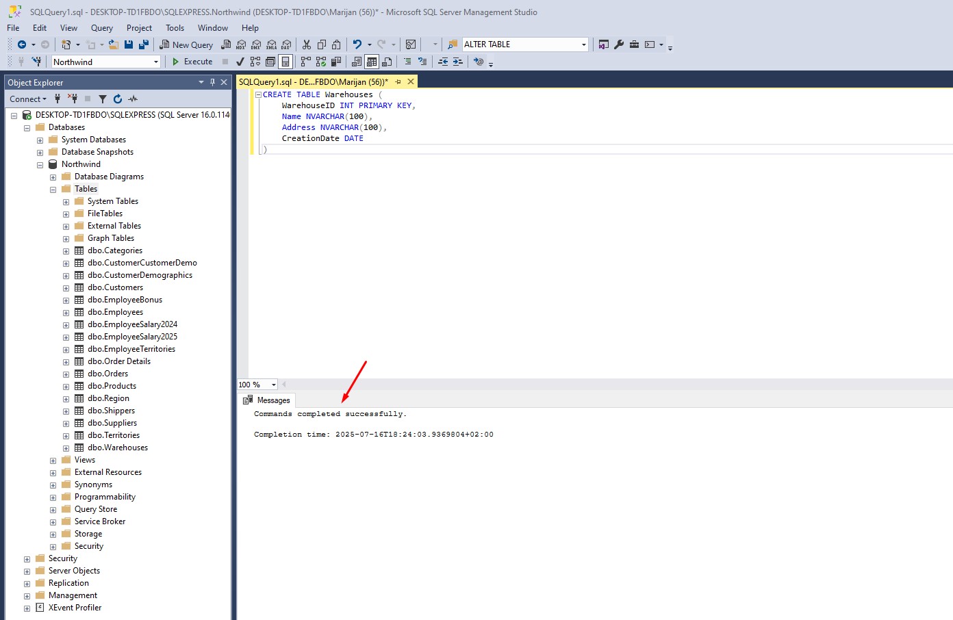Click the Refresh icon in Object Explorer
This screenshot has width=953, height=620.
pos(118,99)
